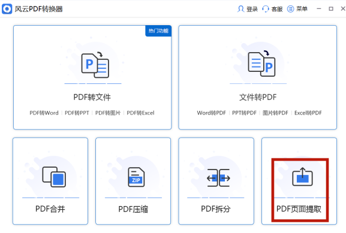Screen dimensions: 346x233
Task: Click the PDF页面提取 extract icon
Action: [303, 177]
